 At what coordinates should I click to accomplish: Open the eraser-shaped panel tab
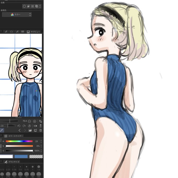tap(12, 32)
